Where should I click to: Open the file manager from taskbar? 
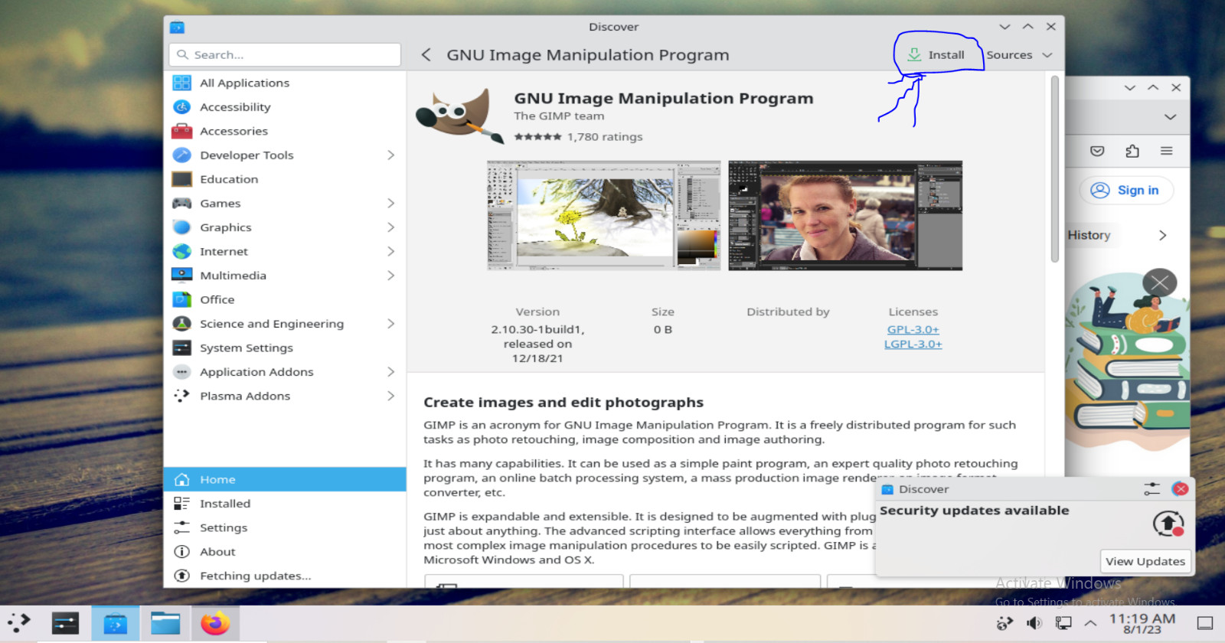click(x=165, y=624)
